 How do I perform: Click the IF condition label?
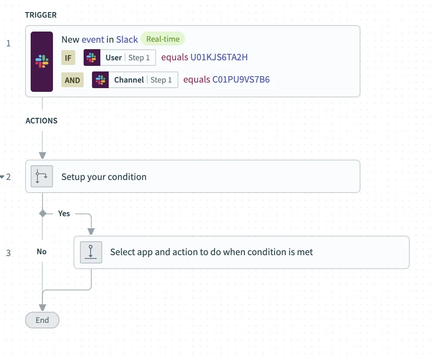(x=68, y=58)
